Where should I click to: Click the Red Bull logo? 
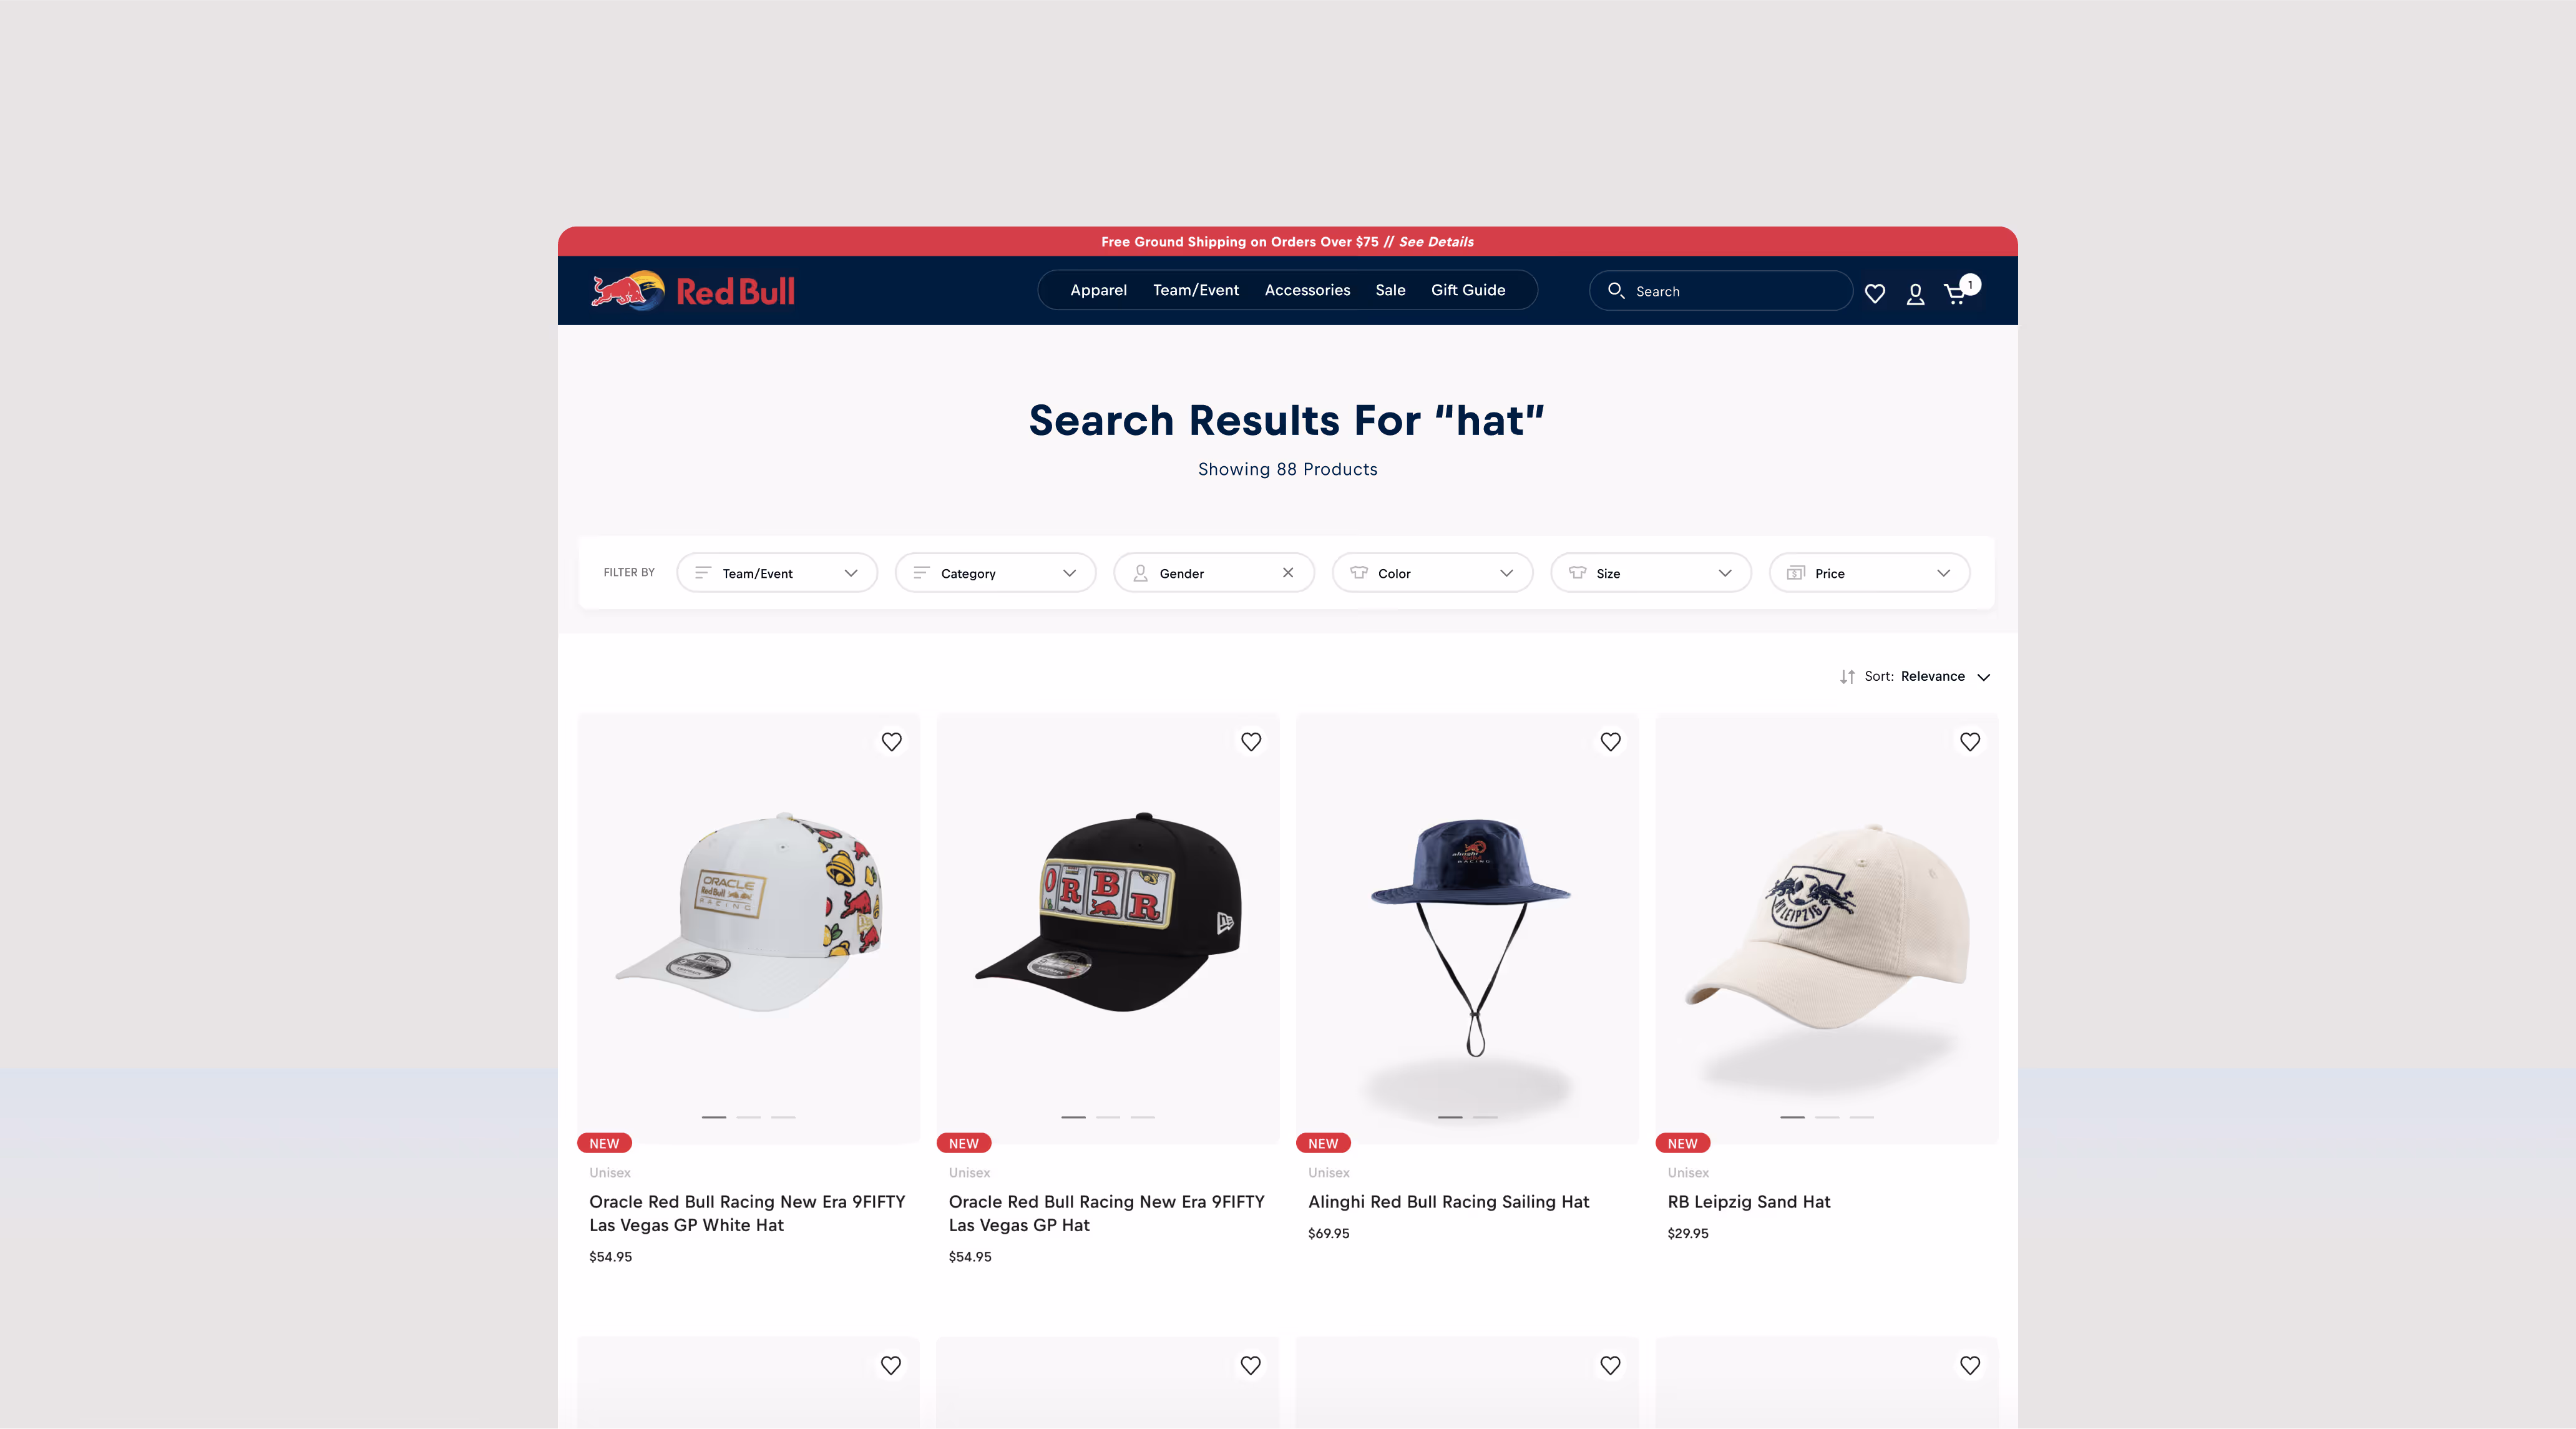click(x=693, y=291)
